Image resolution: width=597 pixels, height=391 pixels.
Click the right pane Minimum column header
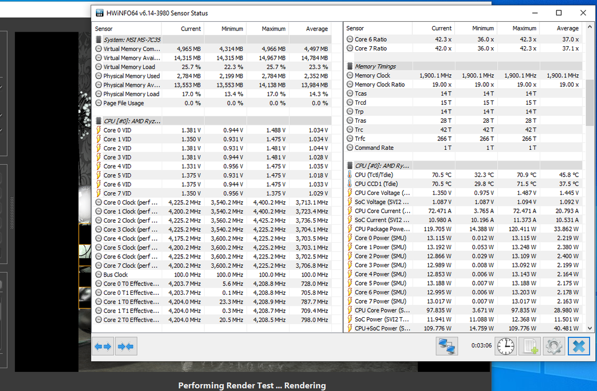[476, 28]
